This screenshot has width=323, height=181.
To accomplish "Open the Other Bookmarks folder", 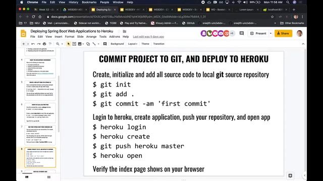I will [x=292, y=23].
